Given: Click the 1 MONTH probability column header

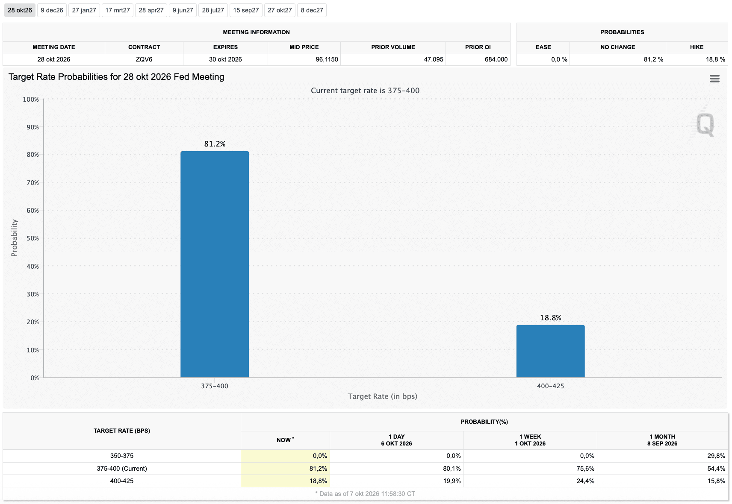Looking at the screenshot, I should 662,440.
